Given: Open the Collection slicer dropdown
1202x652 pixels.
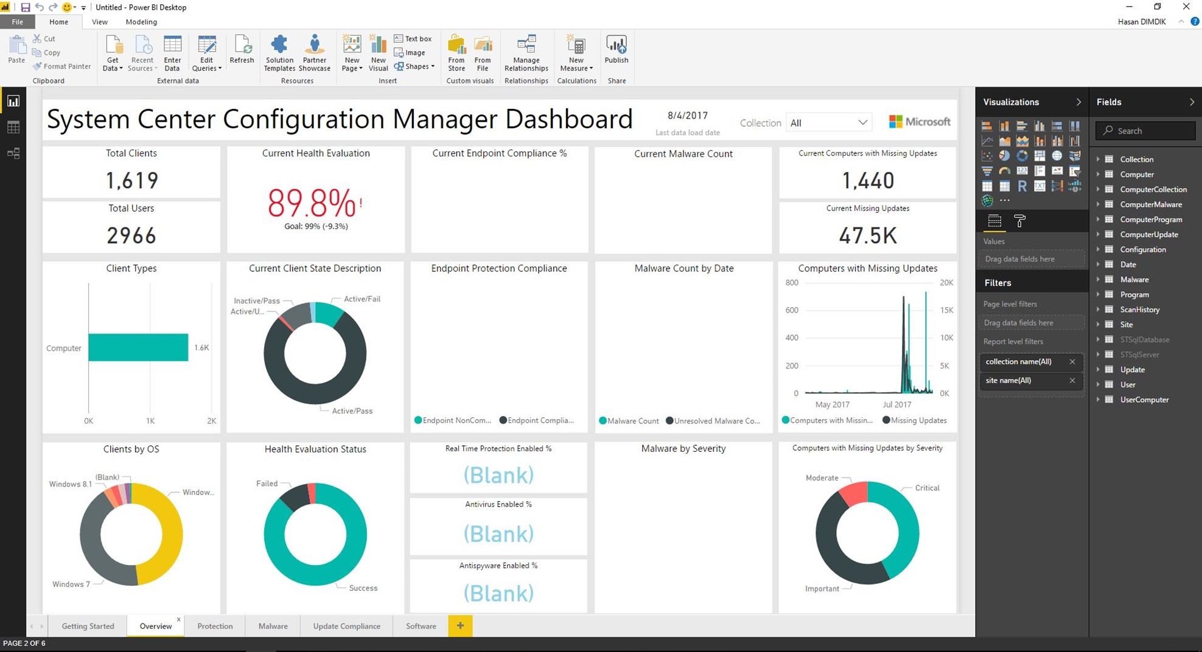Looking at the screenshot, I should click(828, 123).
